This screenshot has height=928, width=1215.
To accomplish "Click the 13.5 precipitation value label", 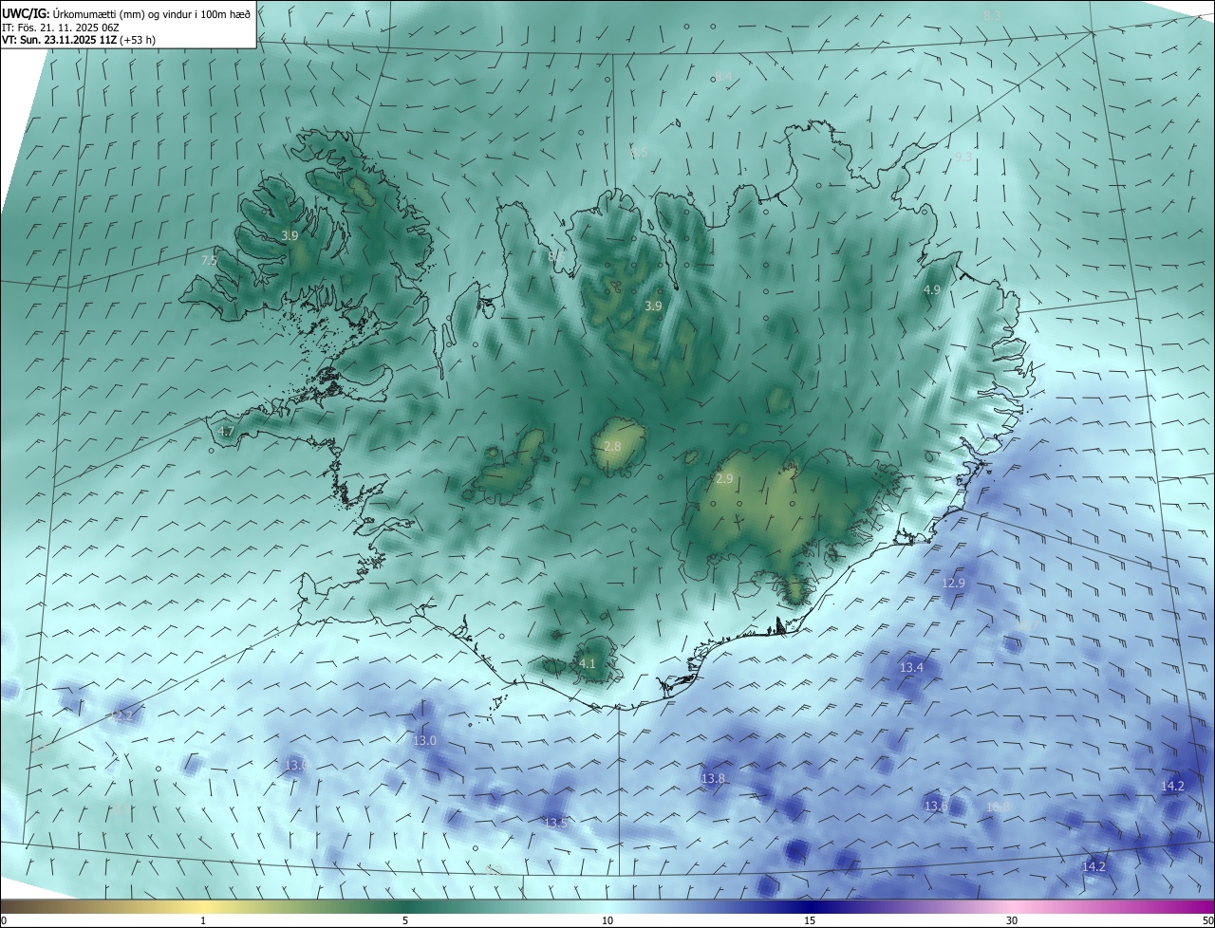I will click(x=555, y=823).
